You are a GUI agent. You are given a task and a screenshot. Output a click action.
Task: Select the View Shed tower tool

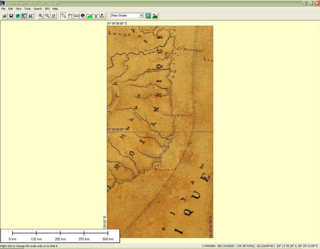click(96, 16)
